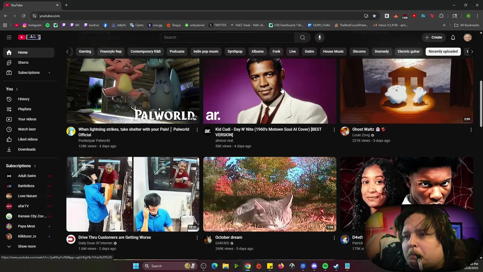Click the Create button
483x272 pixels.
click(x=433, y=37)
